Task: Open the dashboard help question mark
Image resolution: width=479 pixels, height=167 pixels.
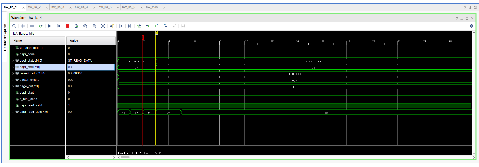Action: [465, 7]
